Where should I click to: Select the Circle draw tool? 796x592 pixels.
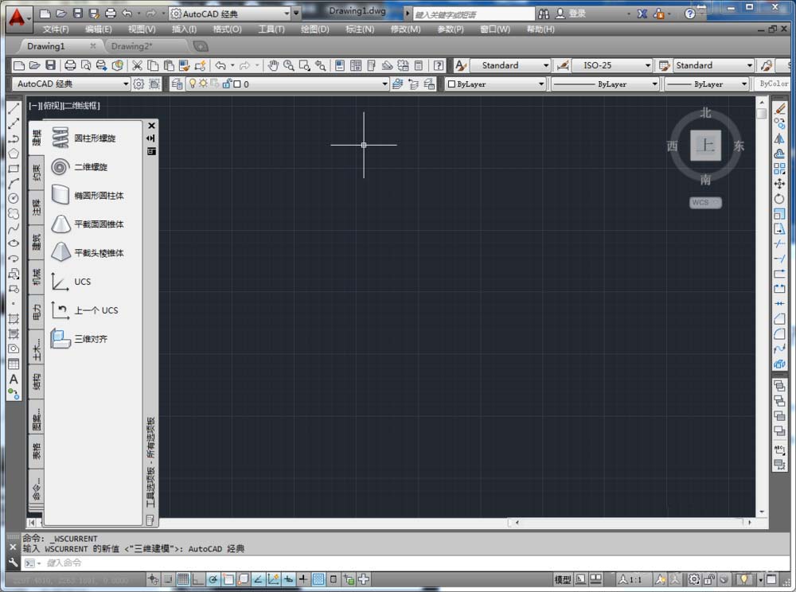(14, 198)
